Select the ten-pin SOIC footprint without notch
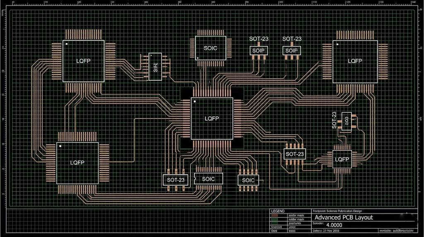Viewport: 424px width, 237px height. point(248,180)
